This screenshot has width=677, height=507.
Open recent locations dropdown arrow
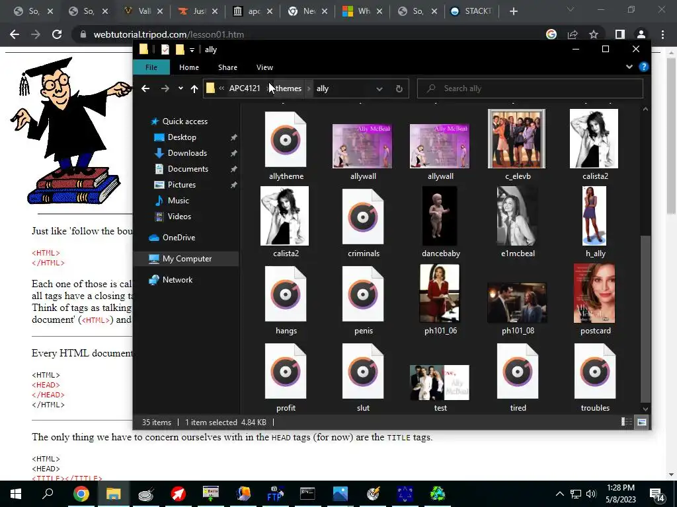pos(180,88)
